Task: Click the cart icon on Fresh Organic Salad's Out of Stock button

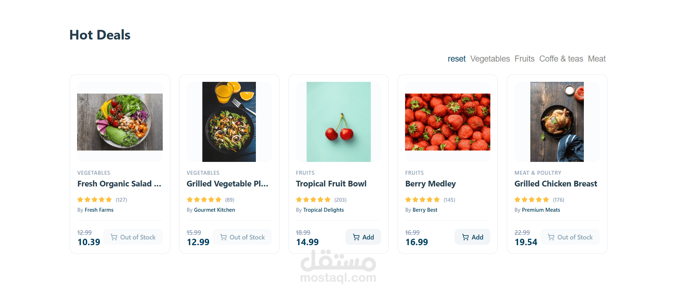Action: click(114, 237)
